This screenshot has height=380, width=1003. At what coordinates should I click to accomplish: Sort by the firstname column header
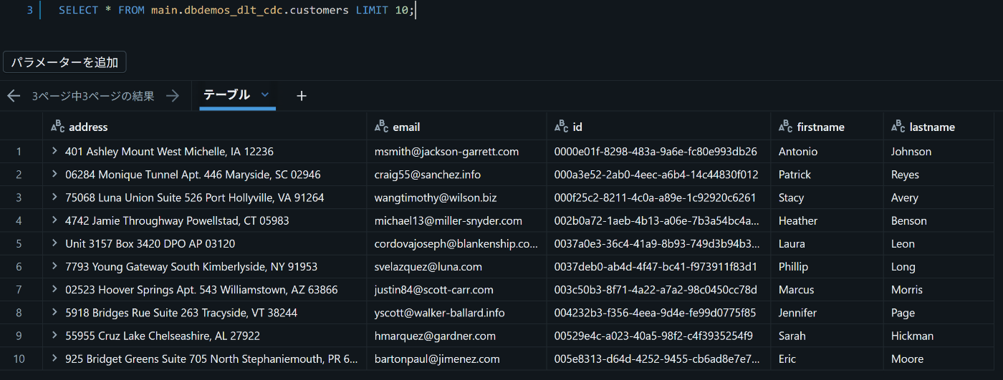coord(820,127)
